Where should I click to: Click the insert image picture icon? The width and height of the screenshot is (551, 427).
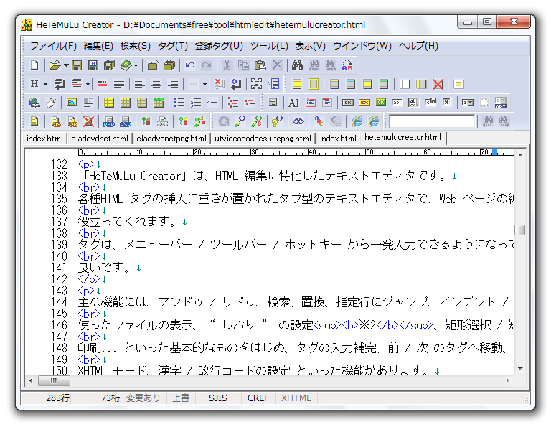72,103
